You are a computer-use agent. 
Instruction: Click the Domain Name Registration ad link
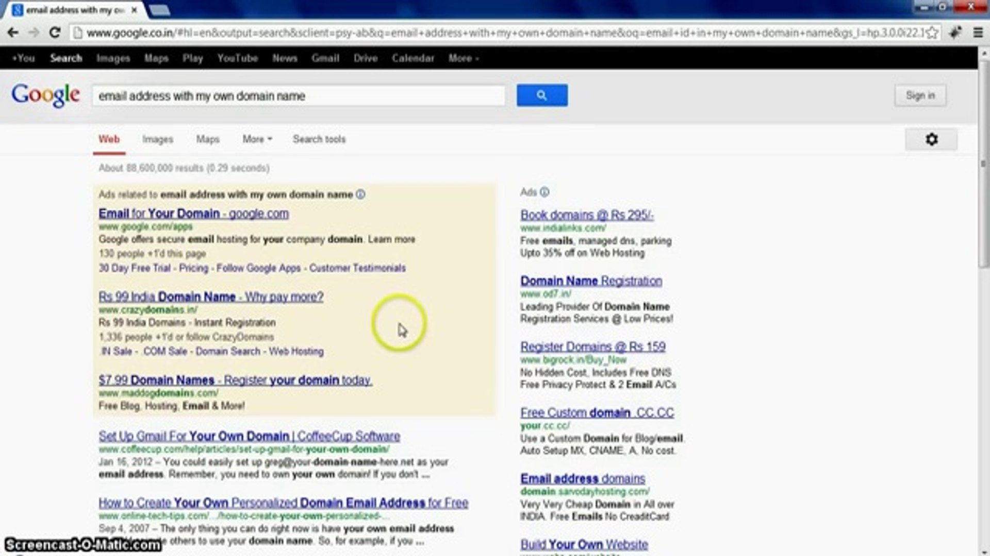[x=591, y=281]
